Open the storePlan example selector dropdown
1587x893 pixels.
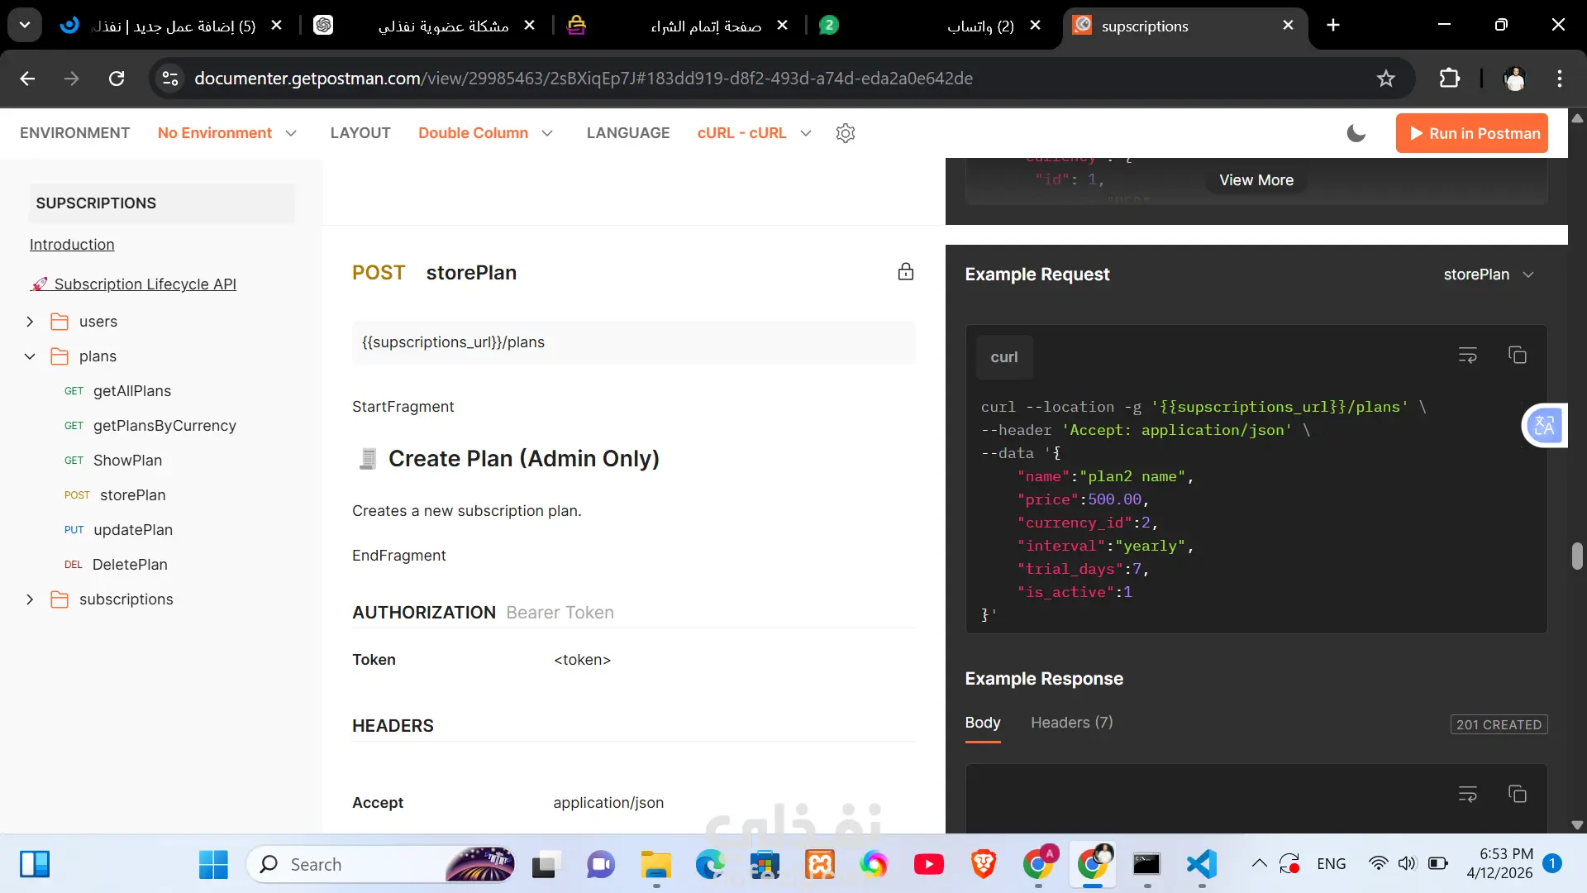click(1488, 275)
